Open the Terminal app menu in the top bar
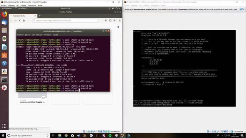Image resolution: width=246 pixels, height=138 pixels. [21, 8]
